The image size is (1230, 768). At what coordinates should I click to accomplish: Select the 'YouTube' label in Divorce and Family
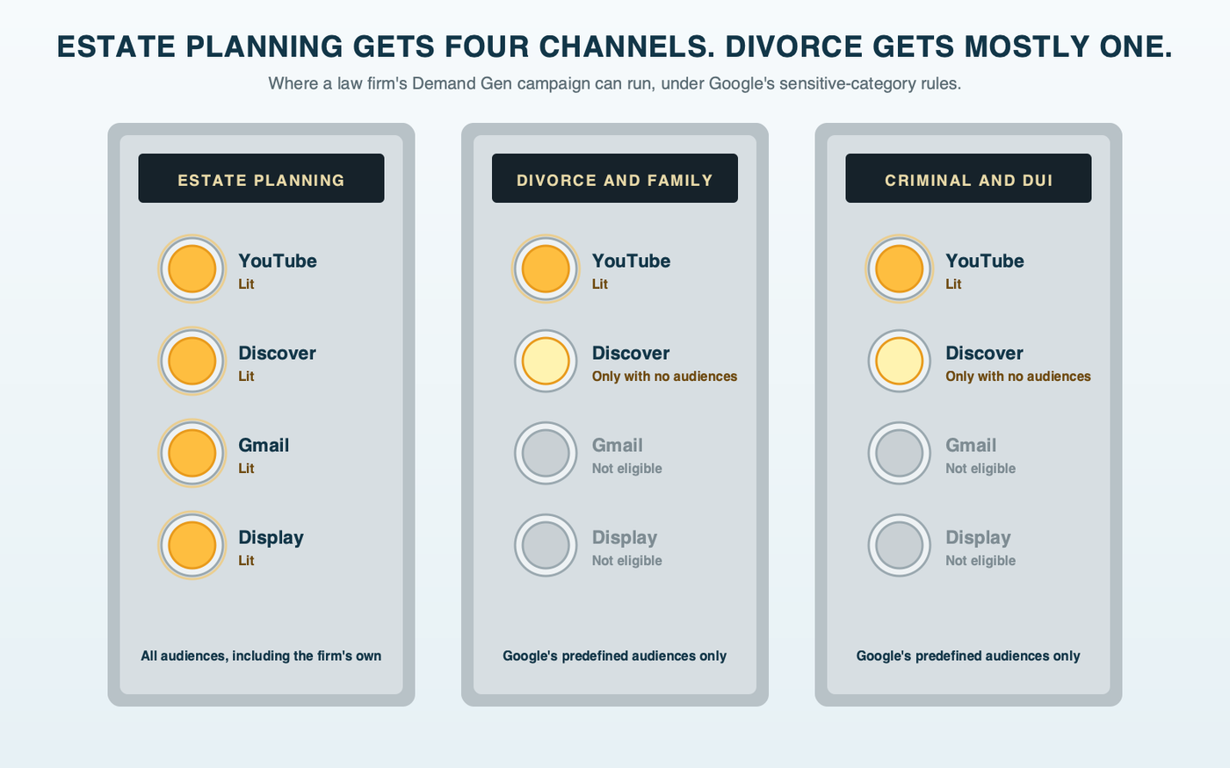(631, 261)
